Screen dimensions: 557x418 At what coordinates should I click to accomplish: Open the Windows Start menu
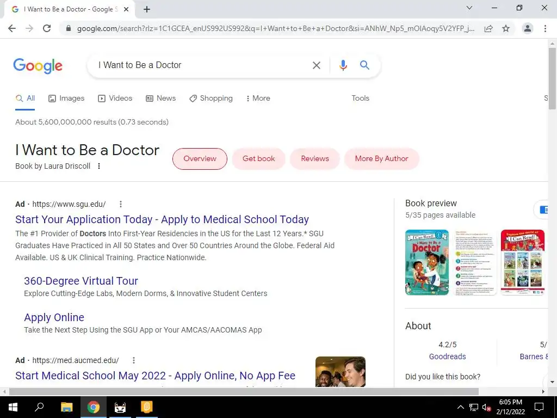(13, 407)
